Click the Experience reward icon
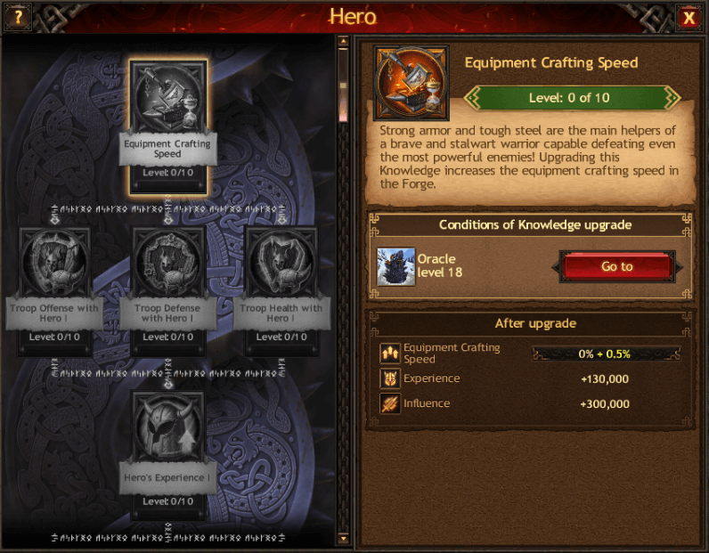 pos(390,378)
